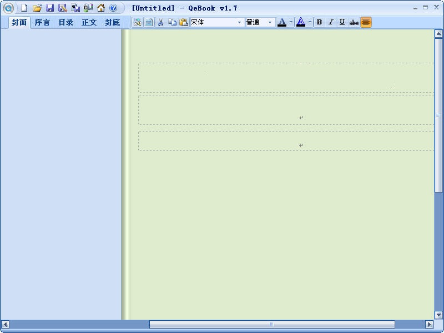444x333 pixels.
Task: Click the home icon in the top toolbar
Action: click(x=101, y=8)
